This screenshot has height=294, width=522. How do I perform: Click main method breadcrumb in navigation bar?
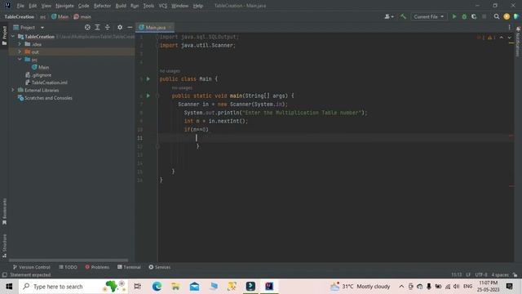82,16
